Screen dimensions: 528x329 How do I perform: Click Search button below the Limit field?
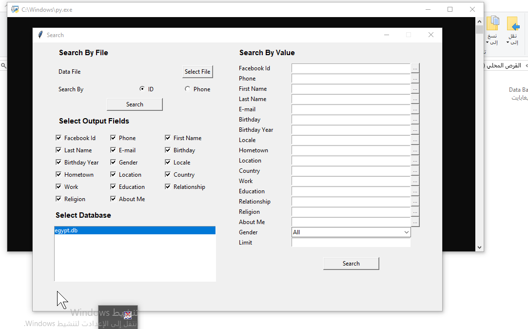tap(351, 264)
